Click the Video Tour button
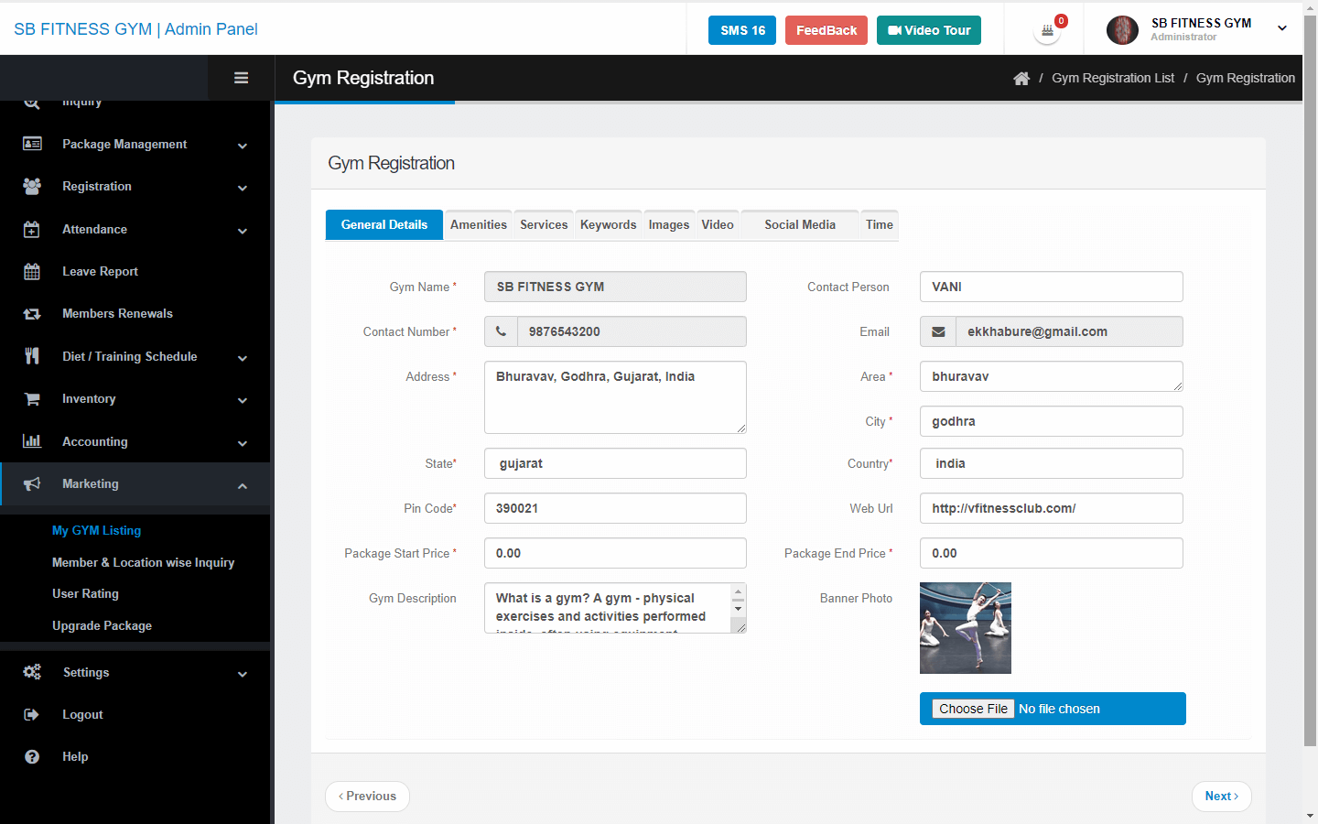 [x=928, y=30]
